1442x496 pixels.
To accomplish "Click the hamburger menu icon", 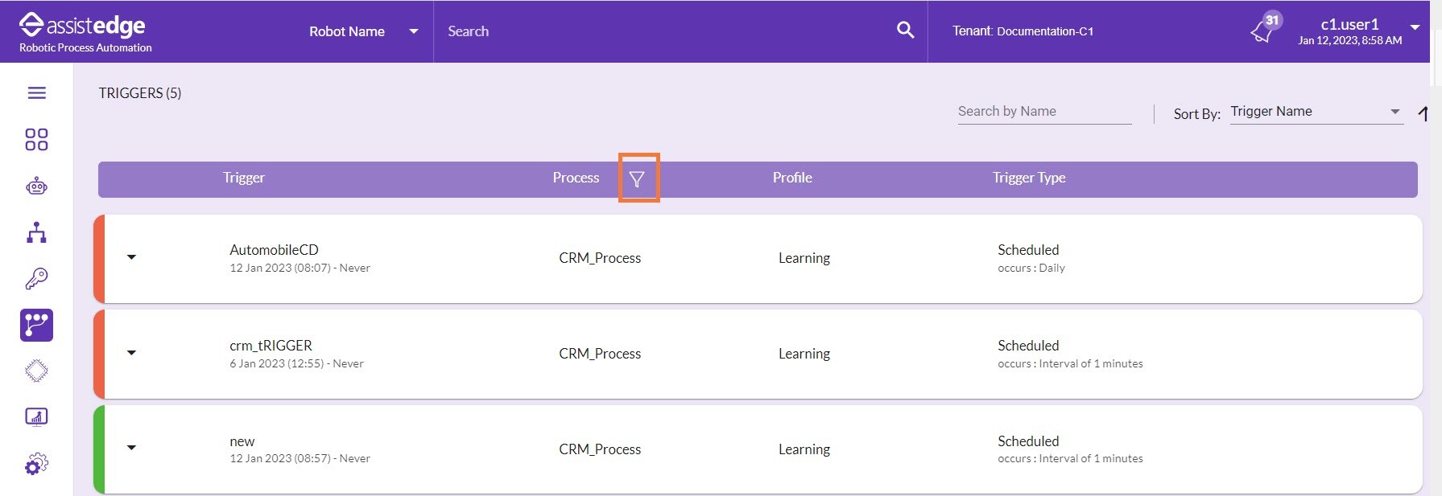I will [x=36, y=93].
